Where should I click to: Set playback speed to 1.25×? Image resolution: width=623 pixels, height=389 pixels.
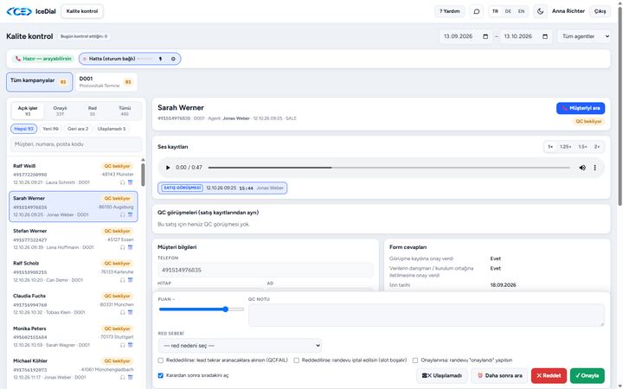[565, 147]
